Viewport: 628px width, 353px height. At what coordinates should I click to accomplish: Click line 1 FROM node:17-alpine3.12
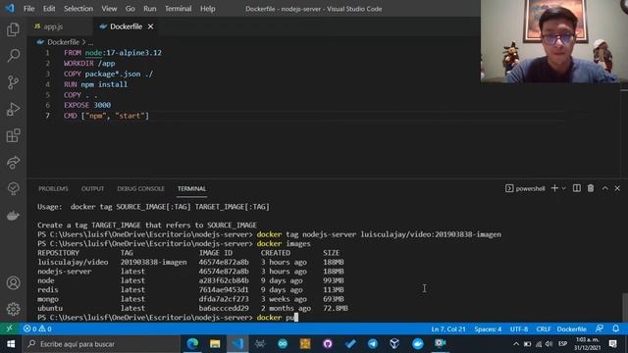[x=113, y=53]
